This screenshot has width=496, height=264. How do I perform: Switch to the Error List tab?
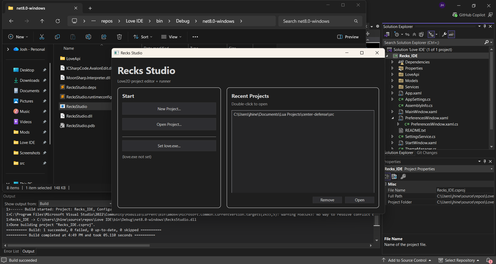(x=11, y=251)
